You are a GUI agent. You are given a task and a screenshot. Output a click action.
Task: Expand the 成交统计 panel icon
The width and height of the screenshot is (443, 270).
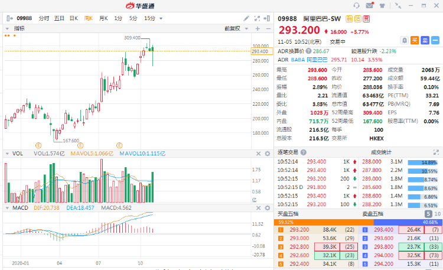[436, 152]
